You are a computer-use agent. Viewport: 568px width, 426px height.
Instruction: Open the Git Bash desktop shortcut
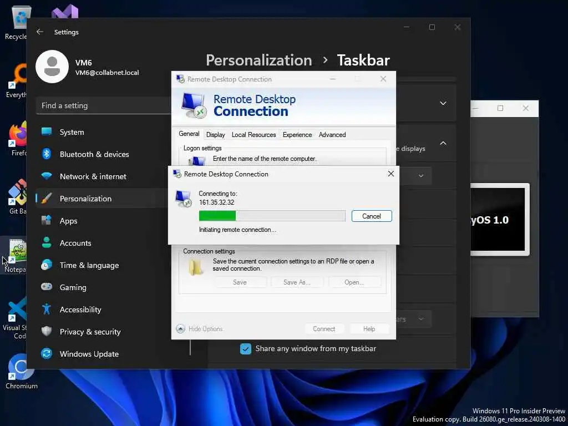point(16,197)
